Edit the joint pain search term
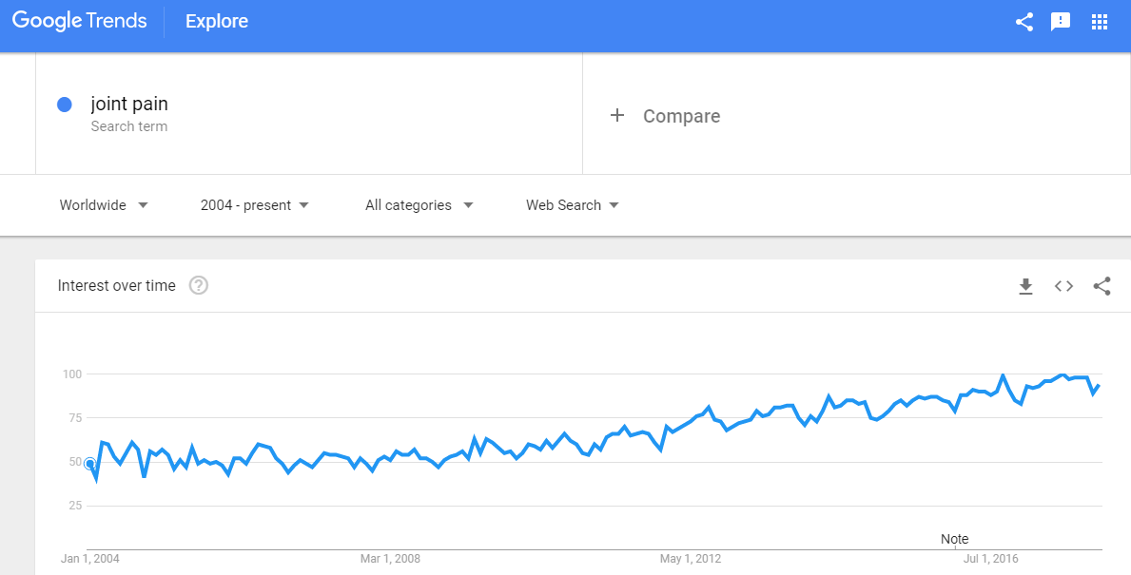 pyautogui.click(x=129, y=104)
